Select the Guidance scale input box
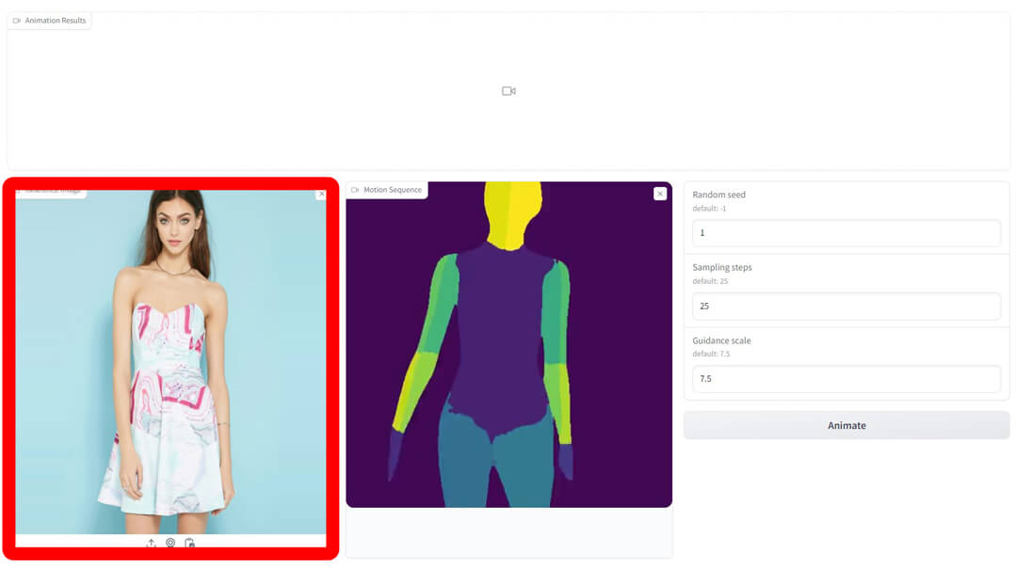 pos(846,378)
